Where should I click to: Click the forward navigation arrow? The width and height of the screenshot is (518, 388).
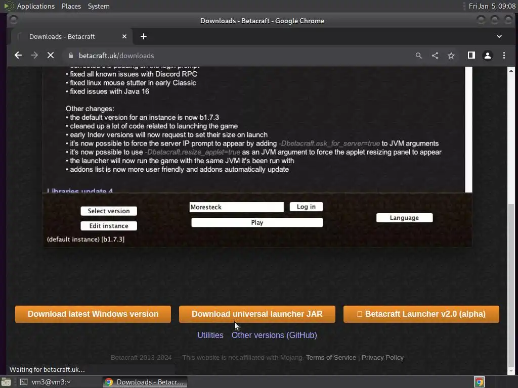[x=34, y=56]
